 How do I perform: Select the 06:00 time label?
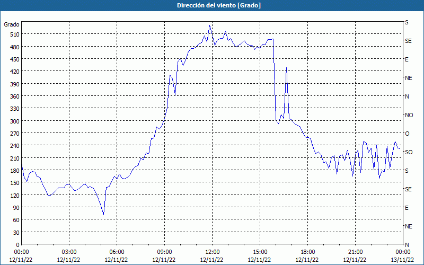(x=117, y=252)
